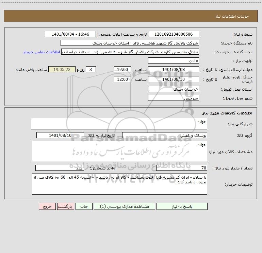Select the اولویت نیاز field showing عادی
This screenshot has height=253, width=262.
coord(174,60)
